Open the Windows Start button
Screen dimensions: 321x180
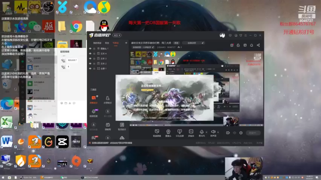[x=3, y=178]
